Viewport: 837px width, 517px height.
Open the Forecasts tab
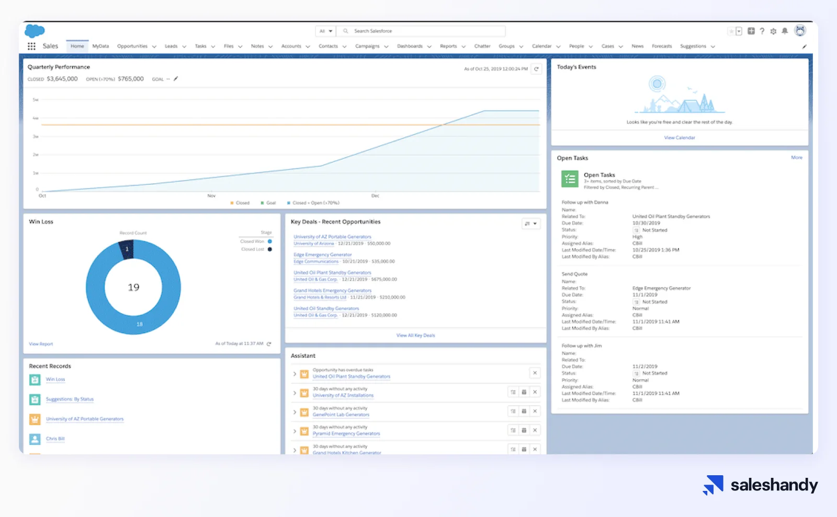coord(662,46)
